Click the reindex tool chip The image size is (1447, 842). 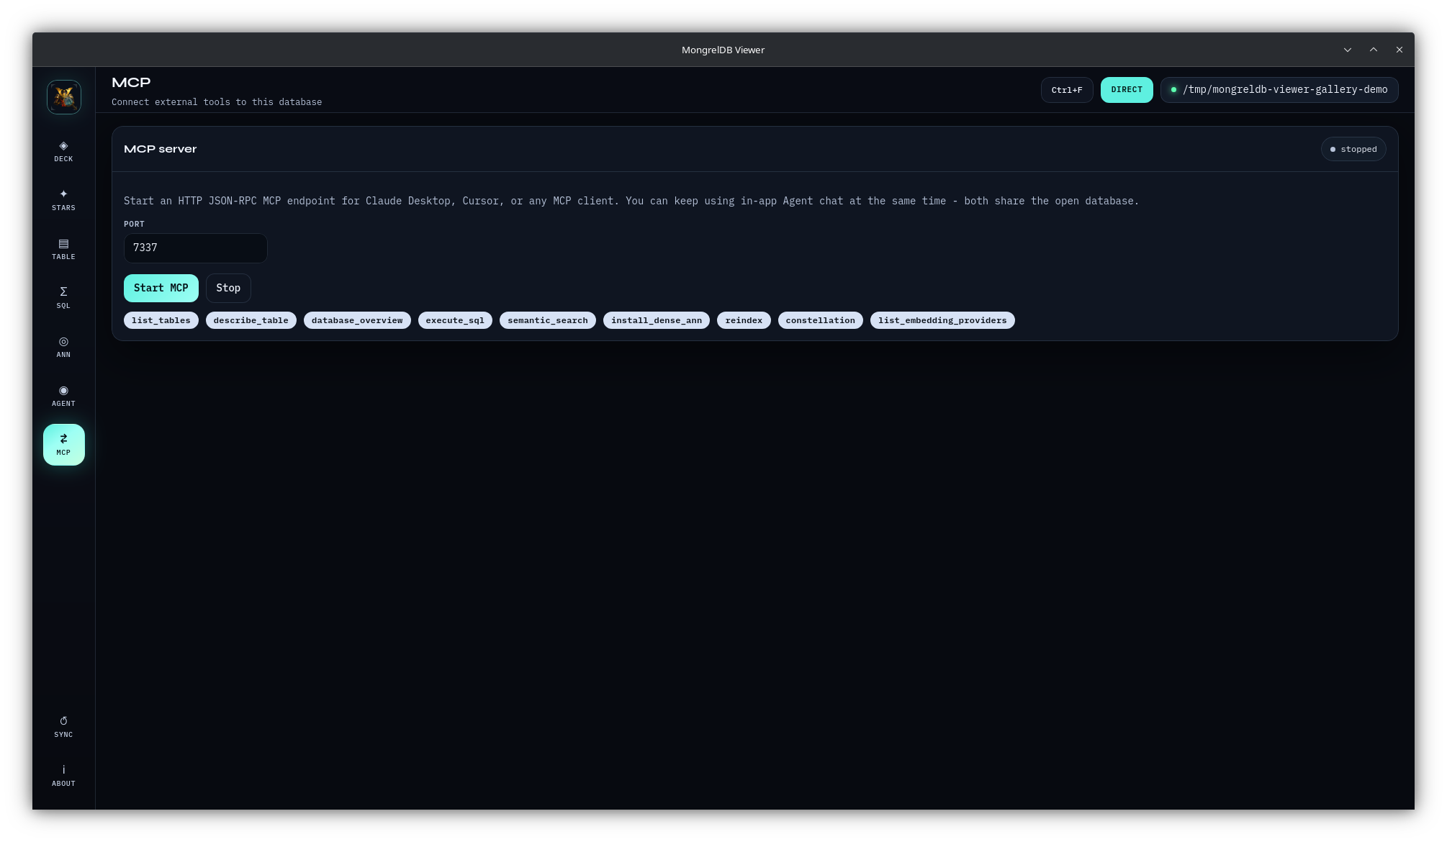744,320
